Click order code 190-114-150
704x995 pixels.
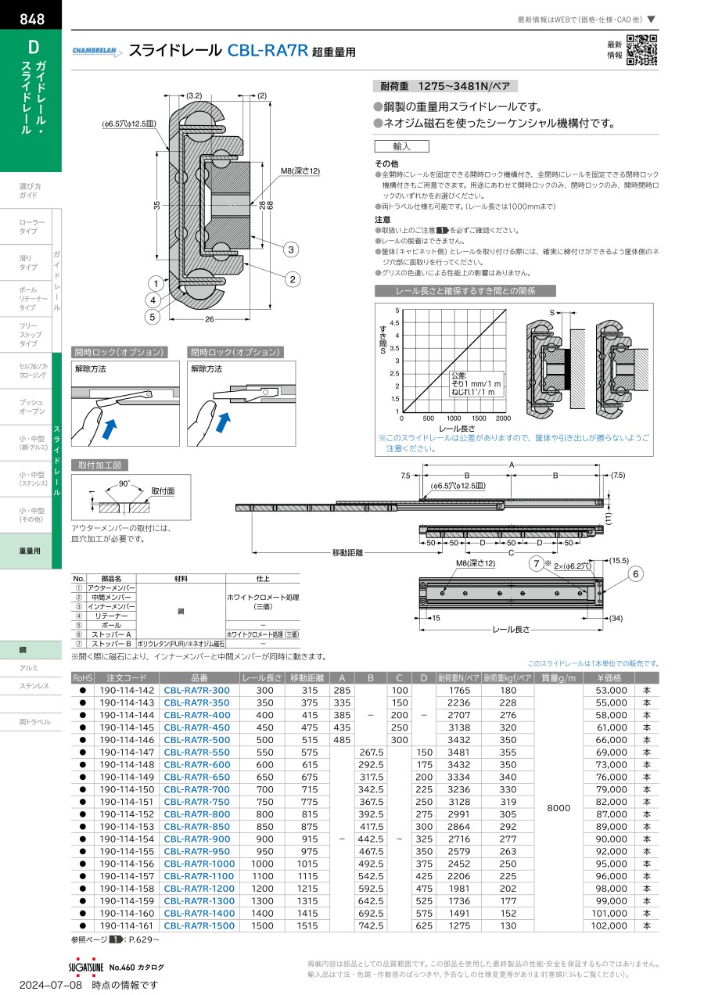(x=125, y=790)
